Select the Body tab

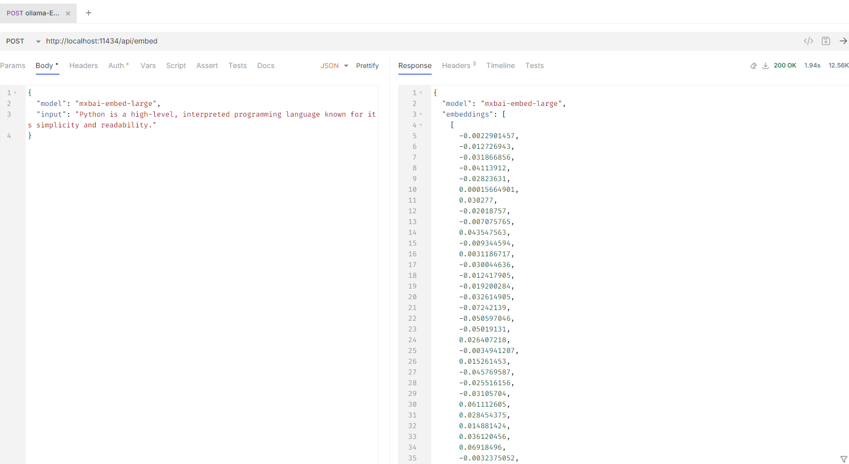[47, 65]
